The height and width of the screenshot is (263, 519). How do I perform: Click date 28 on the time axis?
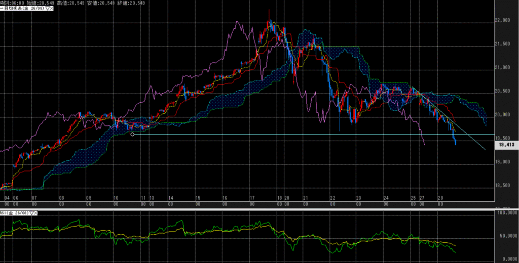(x=440, y=198)
